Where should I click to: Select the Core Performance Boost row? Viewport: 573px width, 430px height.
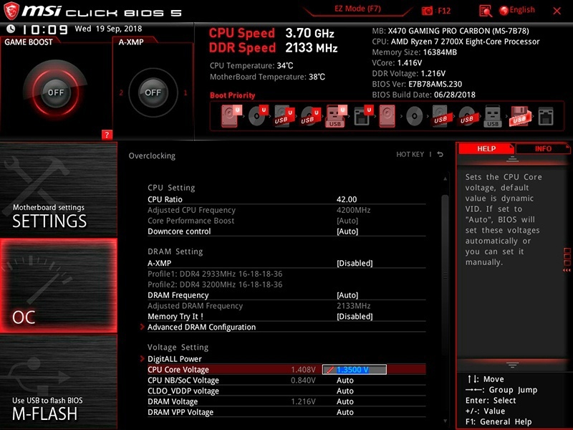[x=286, y=221]
